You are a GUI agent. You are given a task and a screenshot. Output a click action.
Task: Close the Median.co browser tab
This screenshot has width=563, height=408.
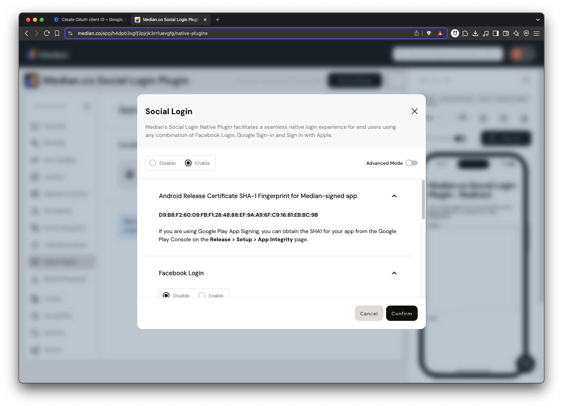click(205, 20)
